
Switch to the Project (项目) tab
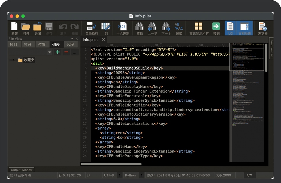click(14, 44)
